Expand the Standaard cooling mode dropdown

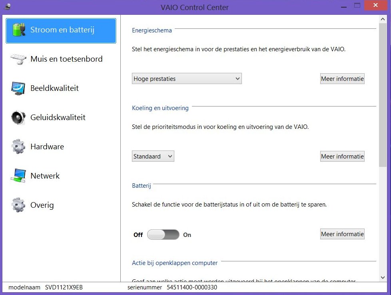(153, 156)
